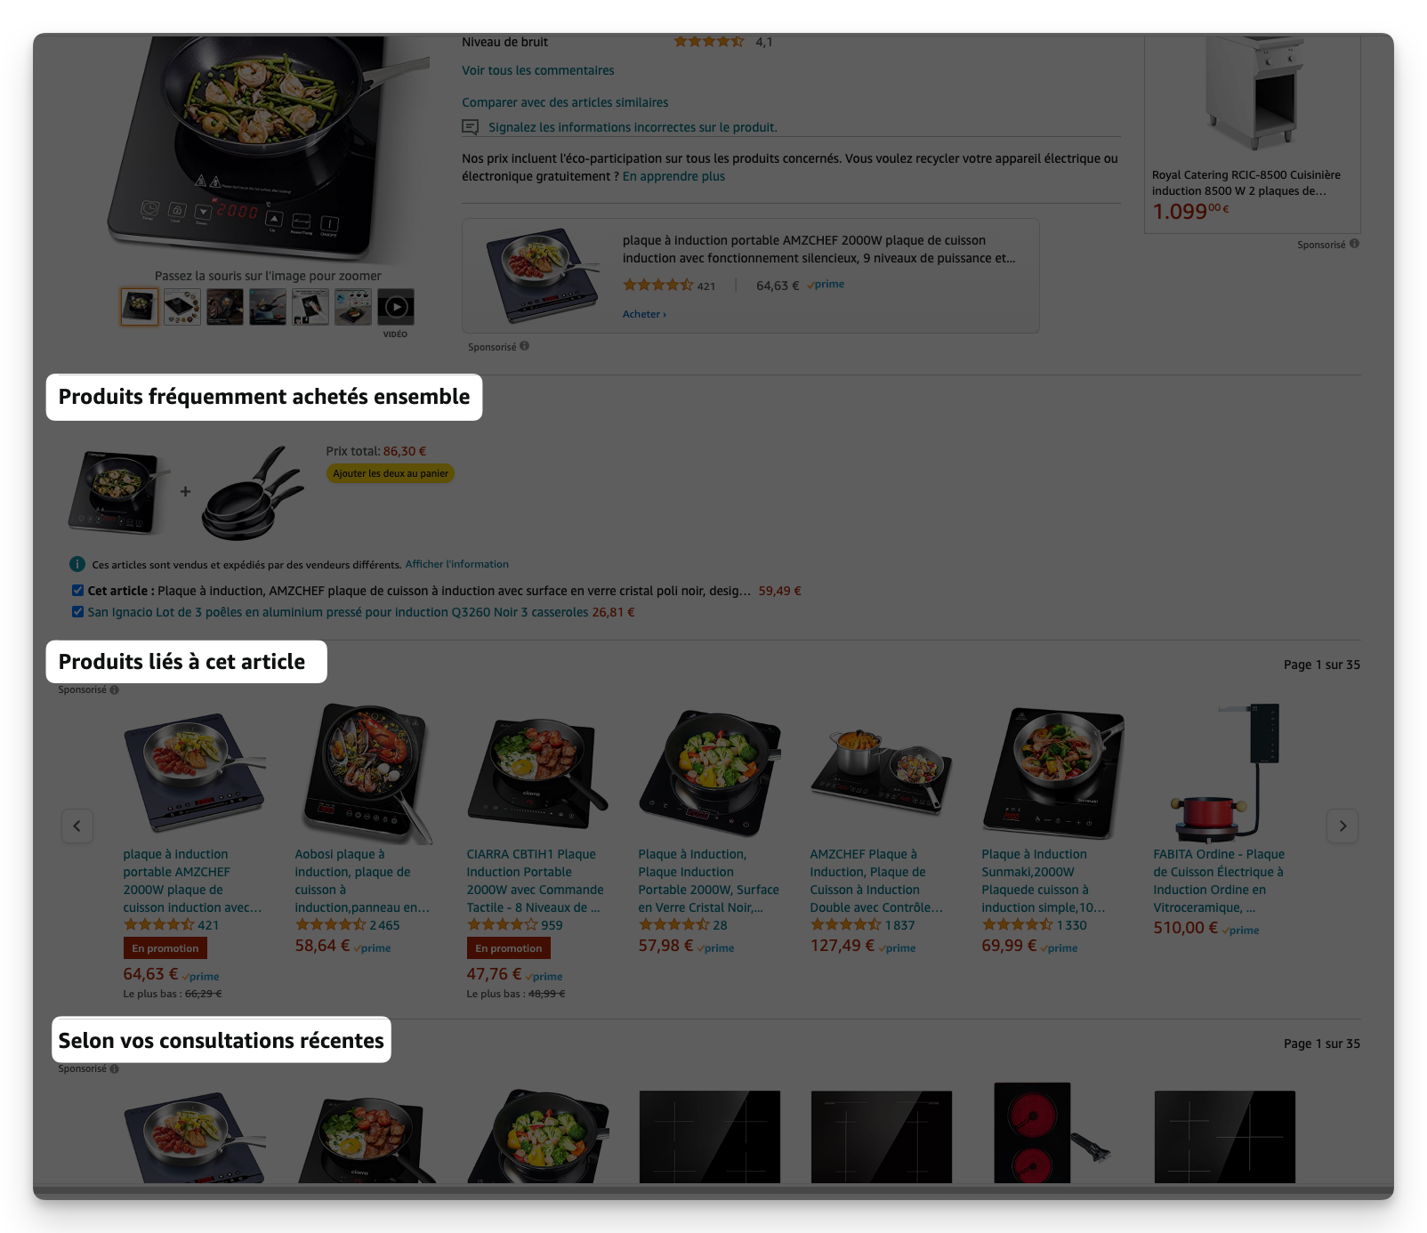Select the first product image thumbnail

tap(140, 307)
